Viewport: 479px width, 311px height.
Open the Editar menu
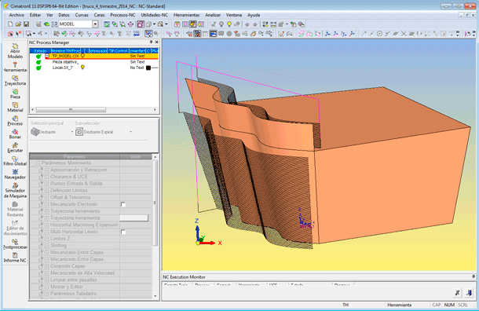coord(35,15)
